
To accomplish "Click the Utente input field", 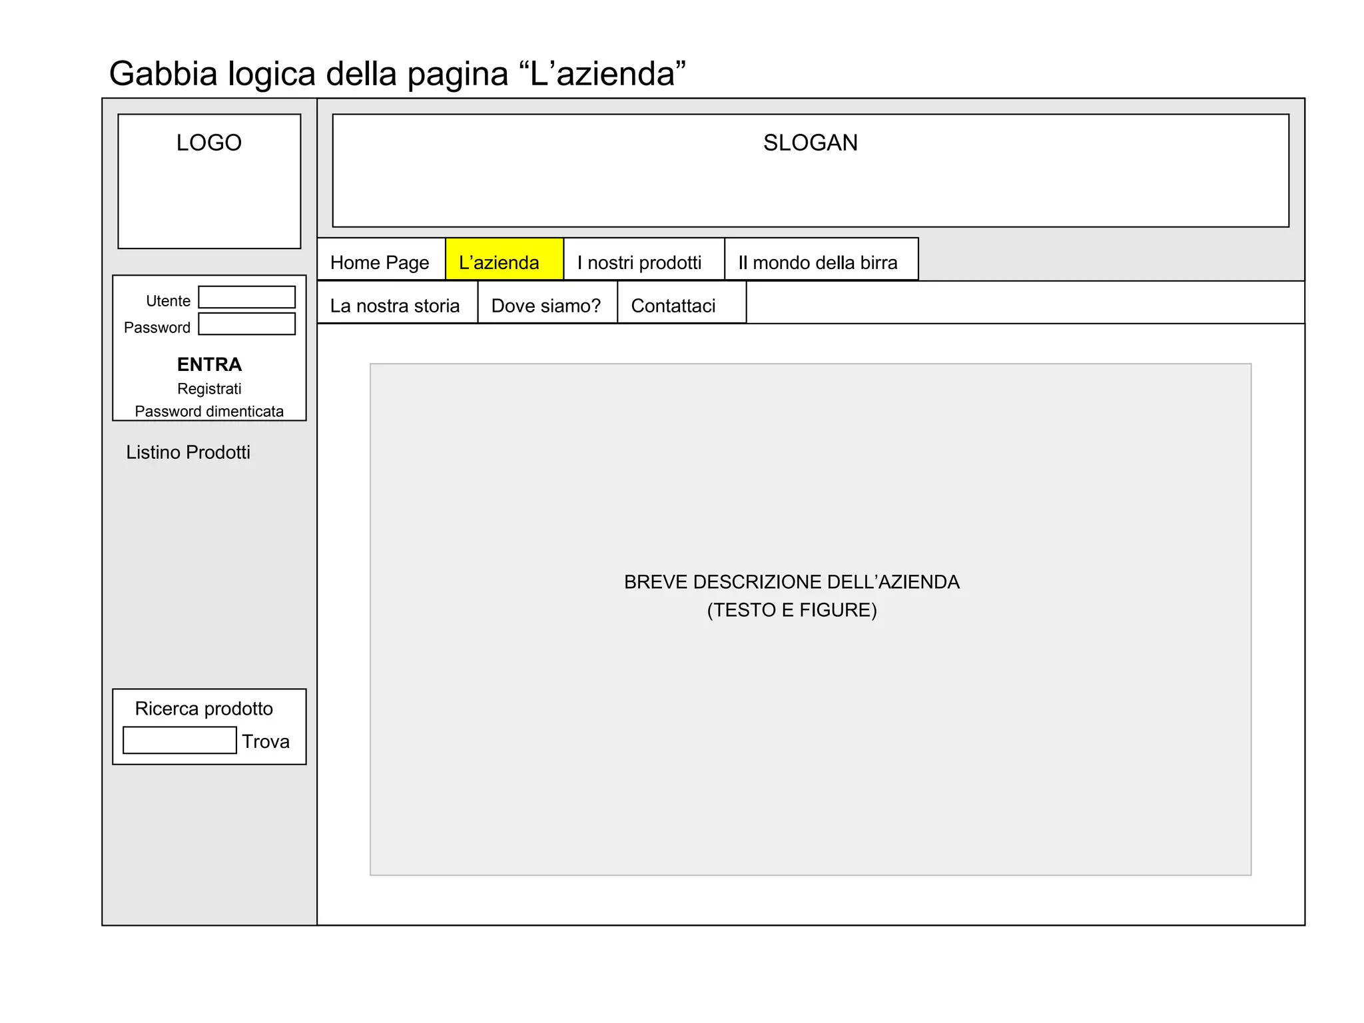I will 247,297.
